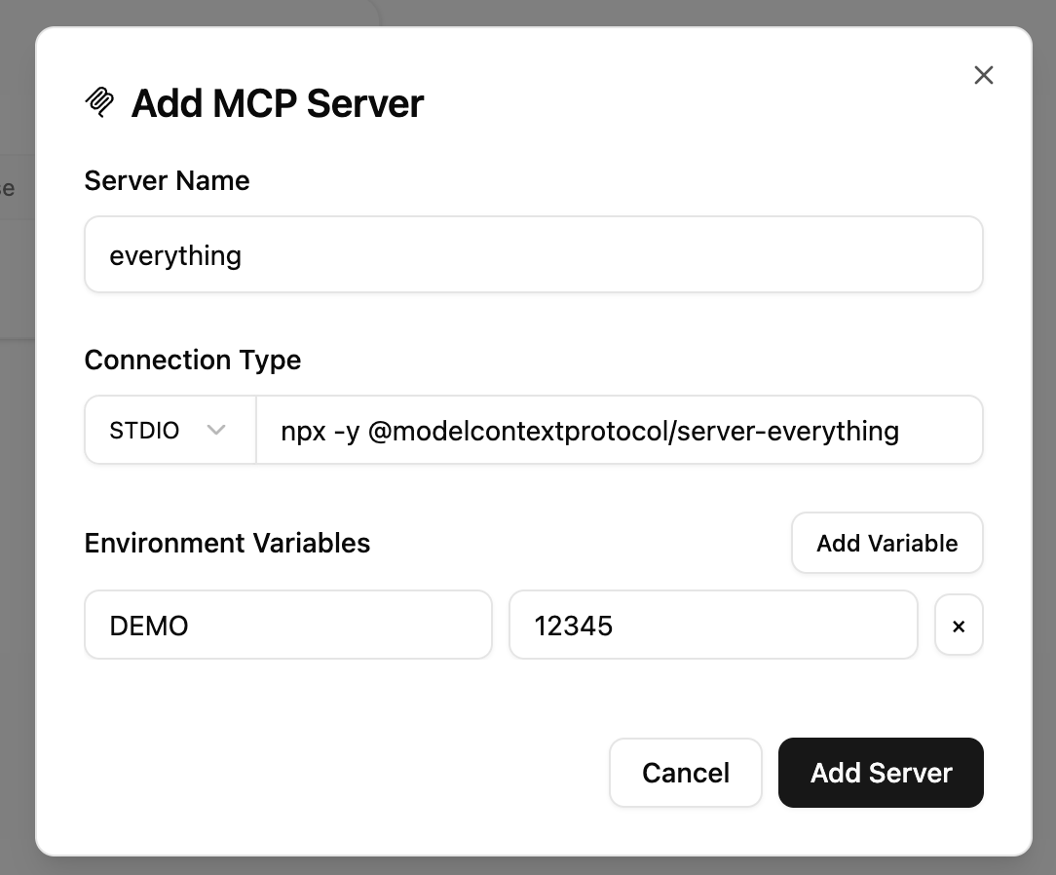Place cursor on npx in the command field
Image resolution: width=1056 pixels, height=875 pixels.
(302, 432)
